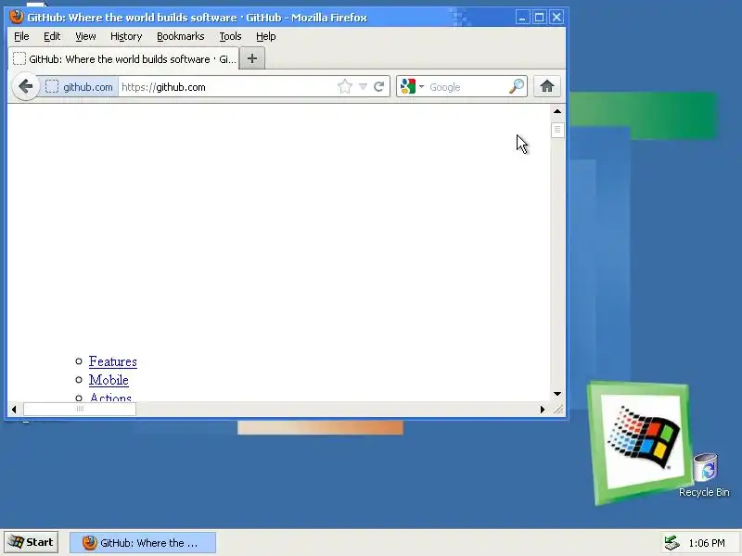Click into the URL address field

[x=227, y=87]
